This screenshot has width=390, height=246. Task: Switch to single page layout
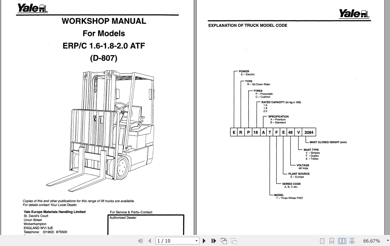322,241
